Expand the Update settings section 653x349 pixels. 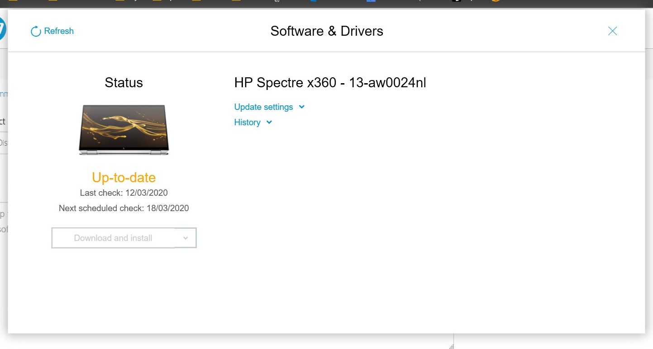(x=264, y=107)
